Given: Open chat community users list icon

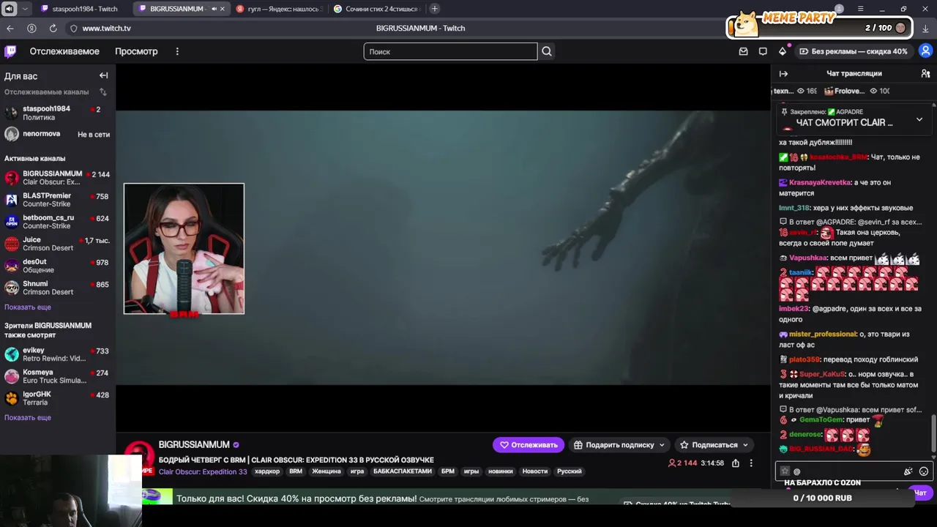Looking at the screenshot, I should [925, 73].
